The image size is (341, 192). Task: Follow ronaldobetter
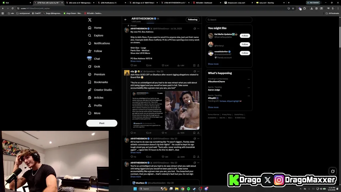pyautogui.click(x=245, y=53)
